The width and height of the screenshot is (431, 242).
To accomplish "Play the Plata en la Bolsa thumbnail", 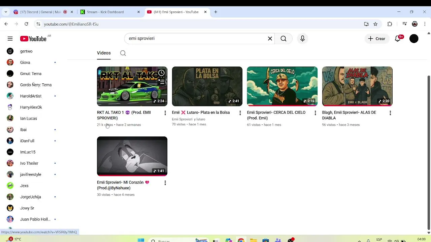I will (x=207, y=86).
